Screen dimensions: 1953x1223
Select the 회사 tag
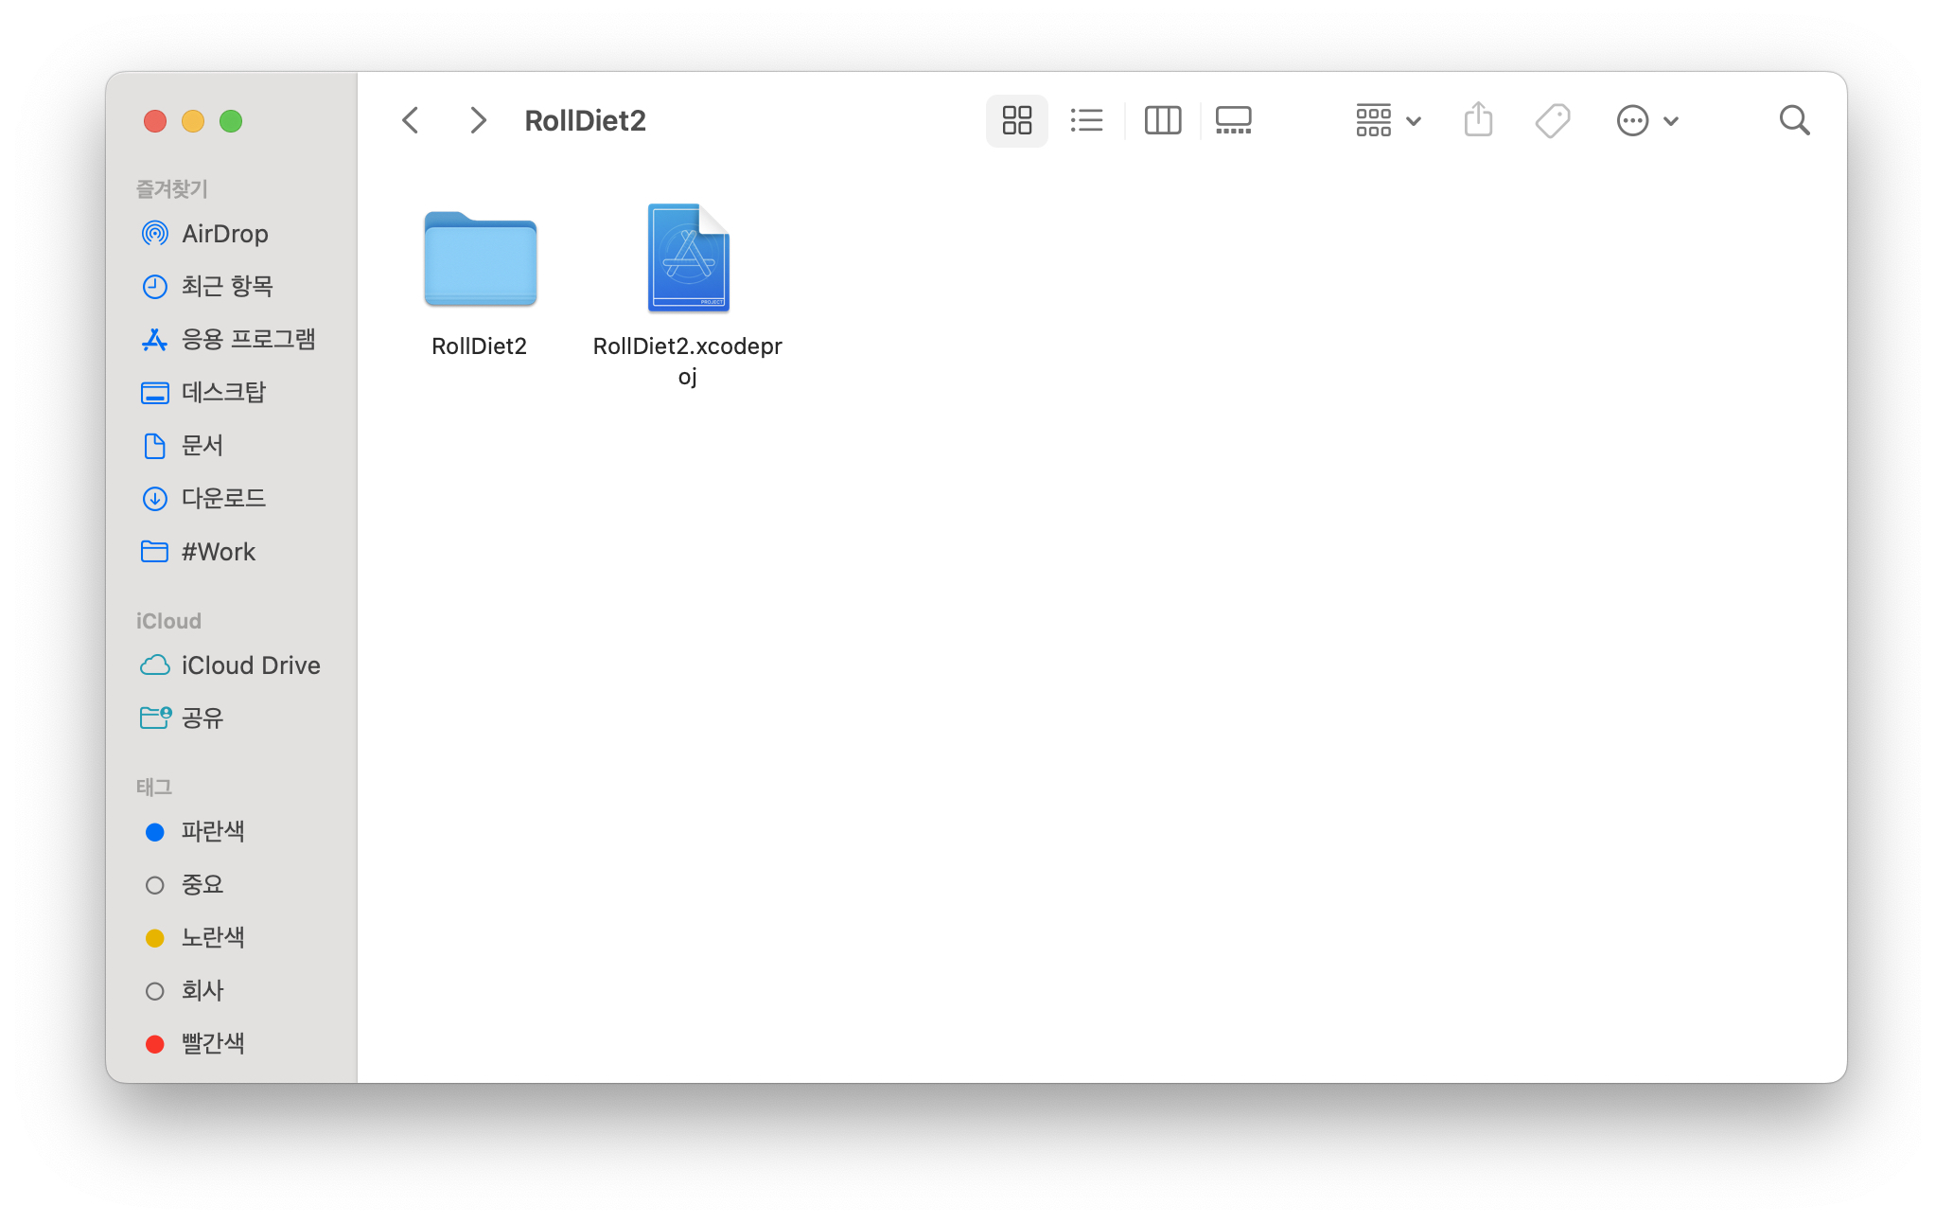coord(231,991)
